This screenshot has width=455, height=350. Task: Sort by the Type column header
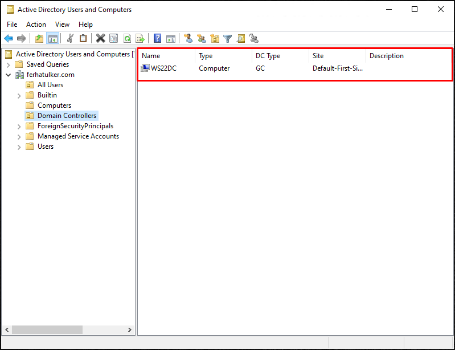tap(224, 56)
